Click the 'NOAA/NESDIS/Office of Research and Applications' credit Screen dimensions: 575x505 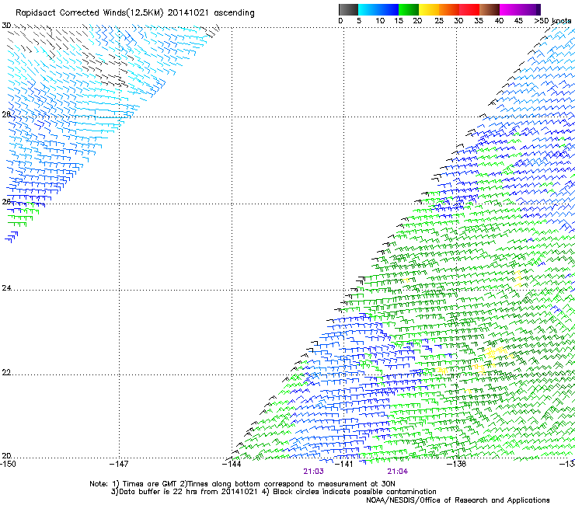tap(458, 500)
